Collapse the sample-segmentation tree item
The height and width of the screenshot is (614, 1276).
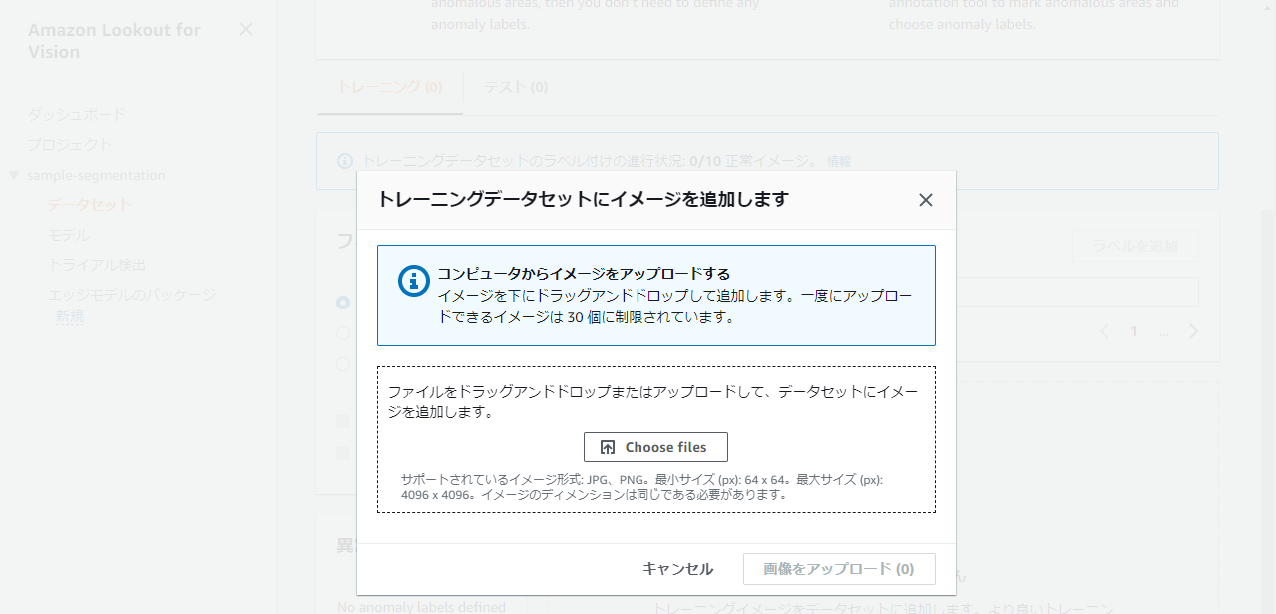tap(14, 175)
